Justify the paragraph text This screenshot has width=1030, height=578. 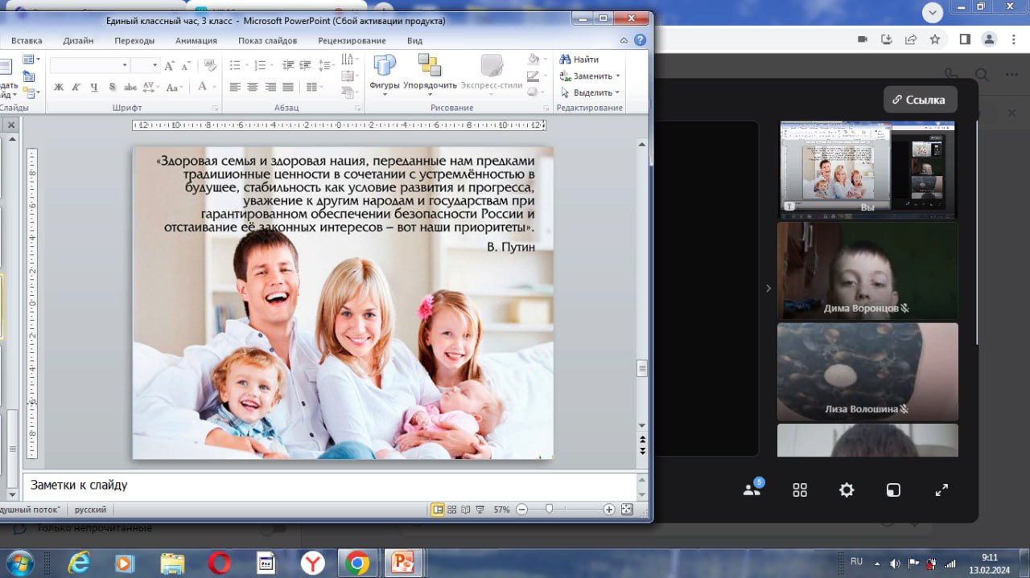coord(288,87)
